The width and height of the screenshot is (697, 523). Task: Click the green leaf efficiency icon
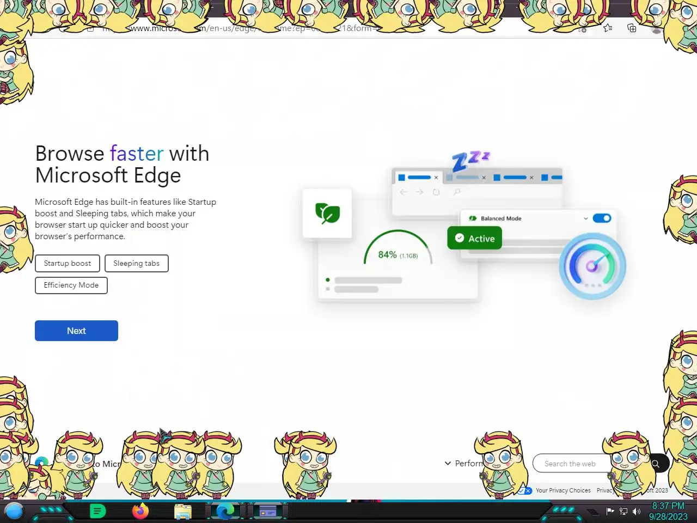[x=327, y=213]
